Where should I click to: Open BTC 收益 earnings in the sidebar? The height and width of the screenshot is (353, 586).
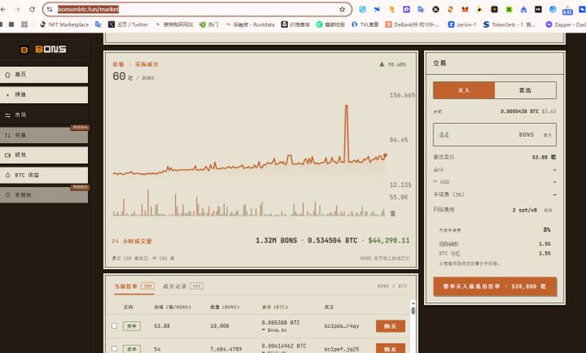(x=44, y=175)
